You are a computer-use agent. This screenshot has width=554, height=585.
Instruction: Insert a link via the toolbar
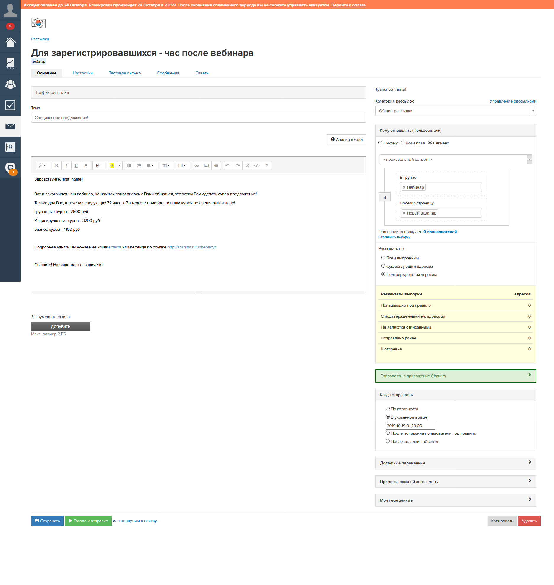click(196, 165)
